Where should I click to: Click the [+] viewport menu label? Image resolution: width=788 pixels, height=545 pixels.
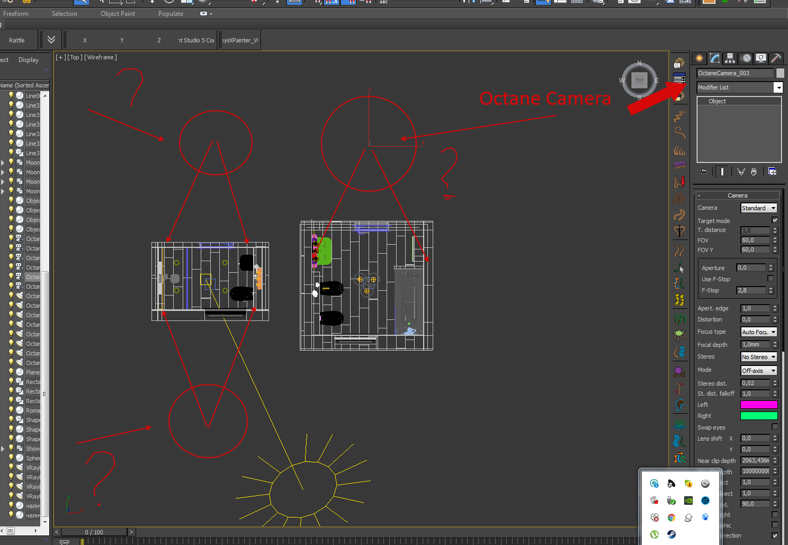coord(60,57)
